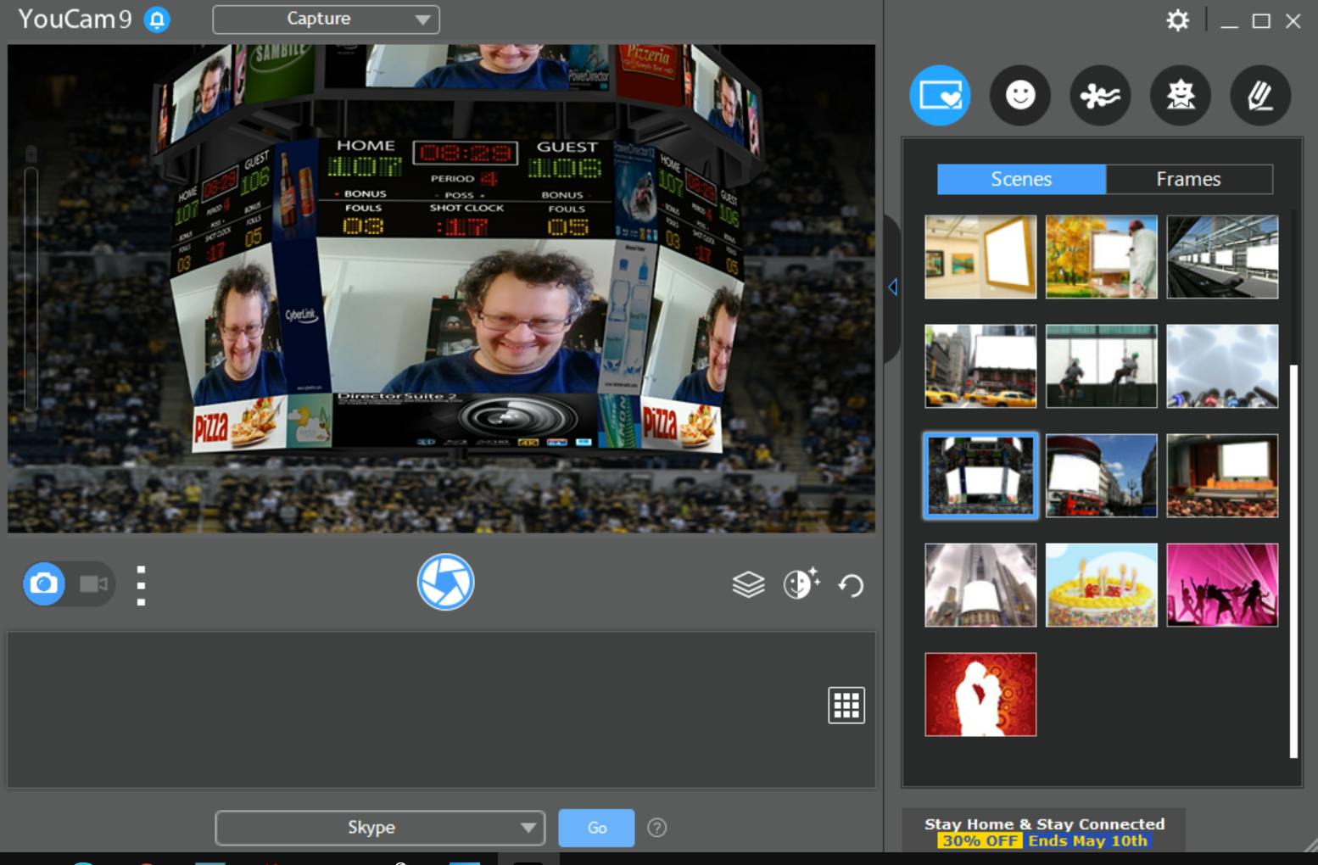Open the captured media library grid
This screenshot has height=865, width=1318.
pos(846,705)
